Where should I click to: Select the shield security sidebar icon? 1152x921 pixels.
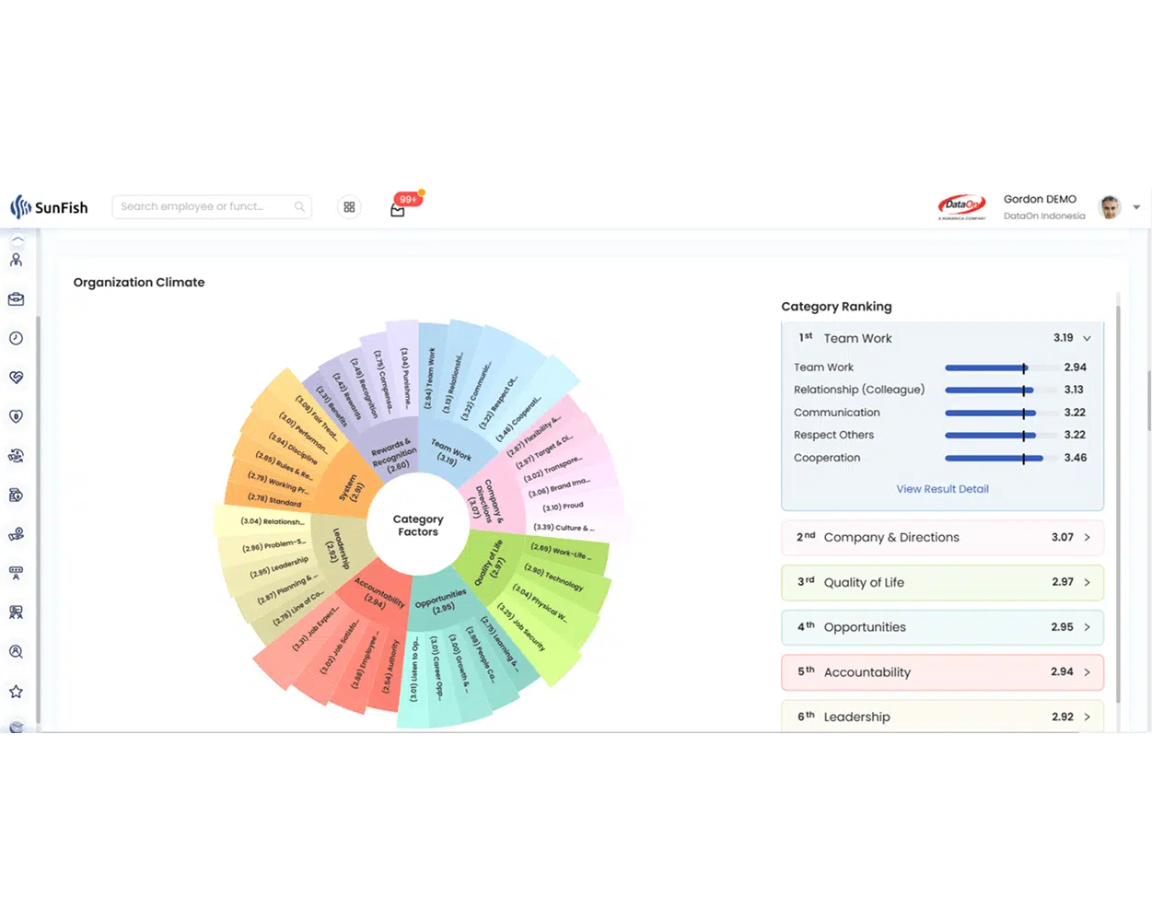15,415
